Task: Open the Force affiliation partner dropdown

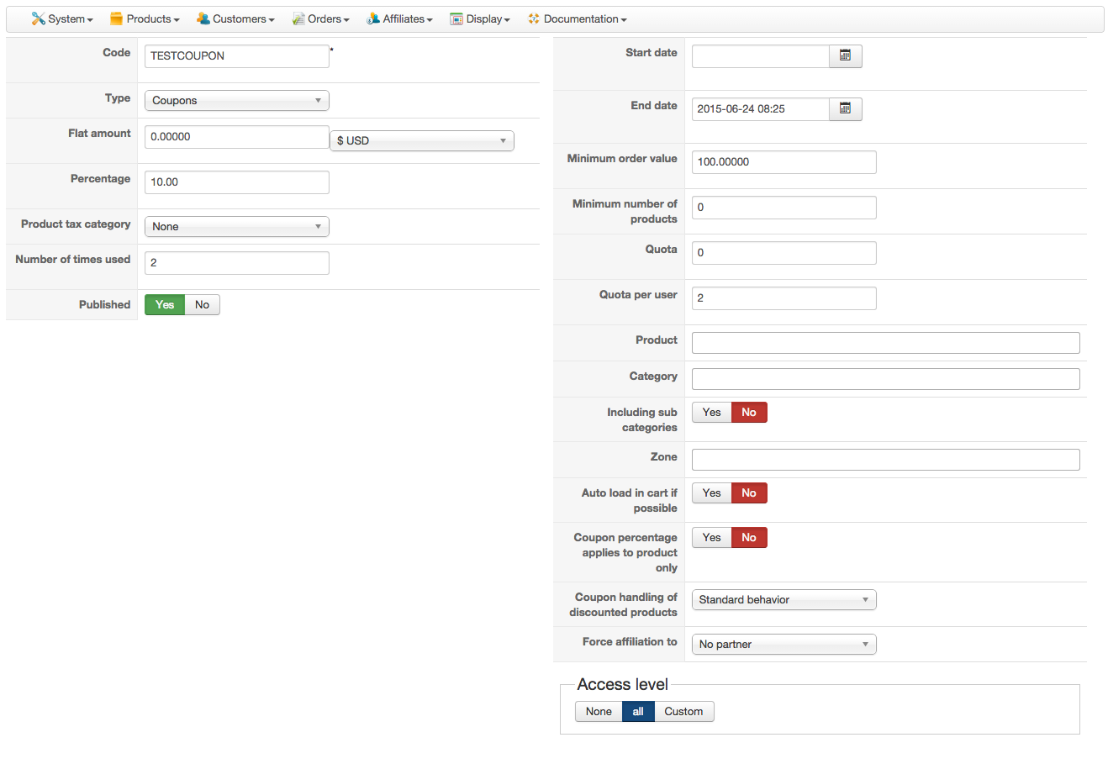Action: pos(784,644)
